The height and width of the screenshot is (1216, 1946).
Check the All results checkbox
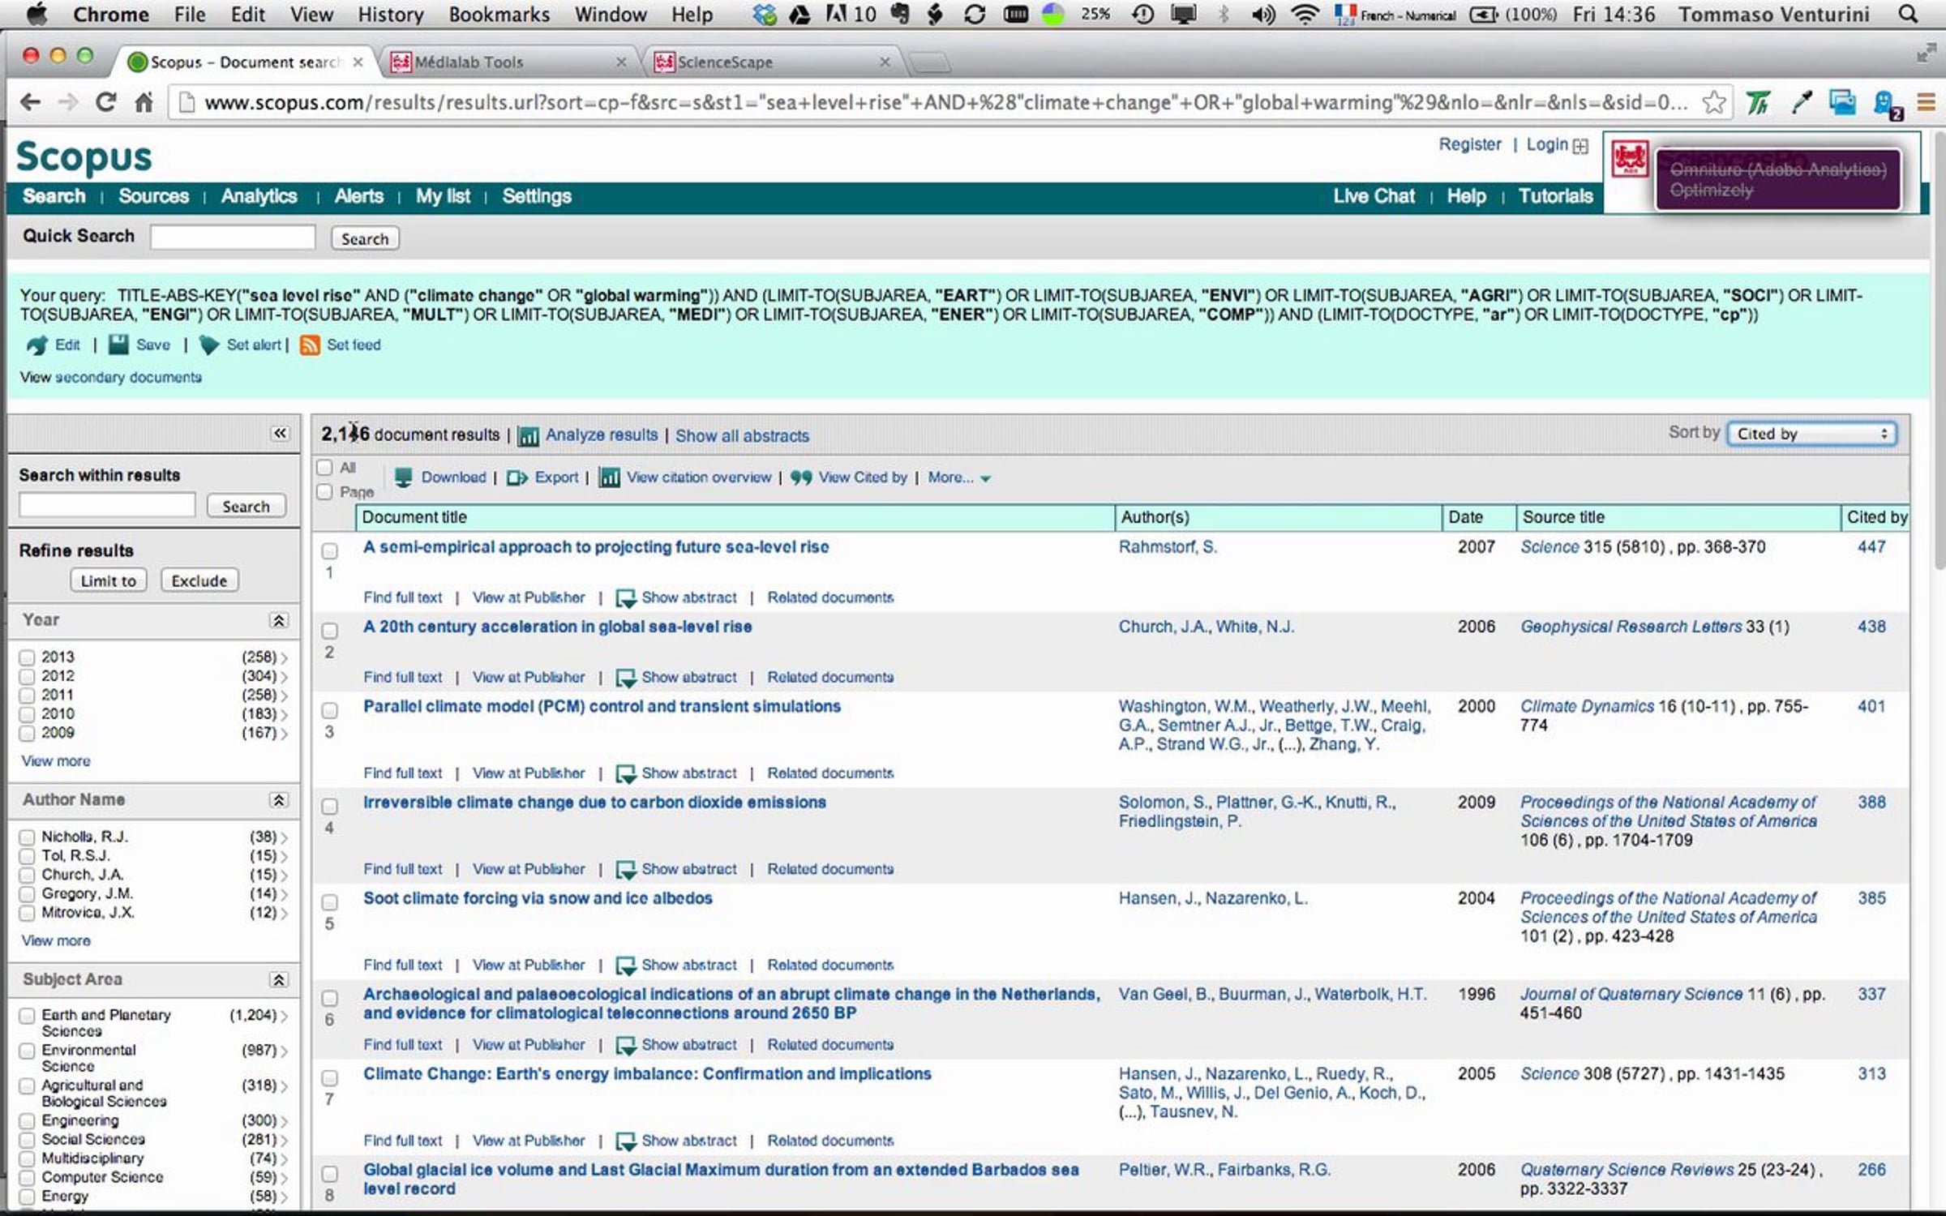pos(325,468)
